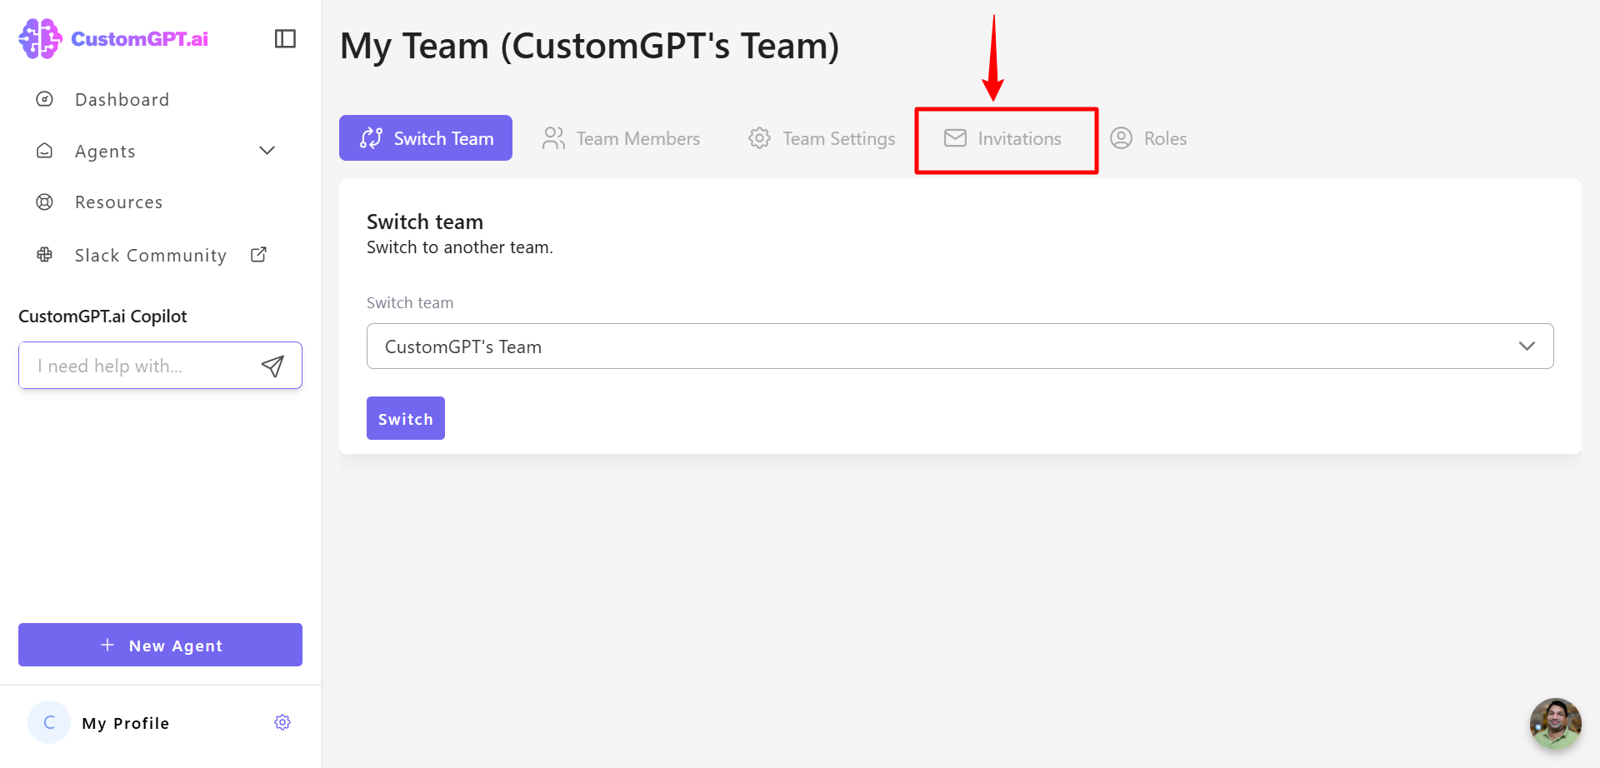This screenshot has height=768, width=1600.
Task: Open the support chat avatar
Action: tap(1555, 723)
